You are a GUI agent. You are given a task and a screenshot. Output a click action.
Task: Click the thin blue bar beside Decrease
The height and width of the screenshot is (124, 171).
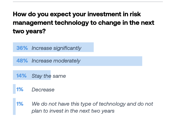click(x=14, y=89)
